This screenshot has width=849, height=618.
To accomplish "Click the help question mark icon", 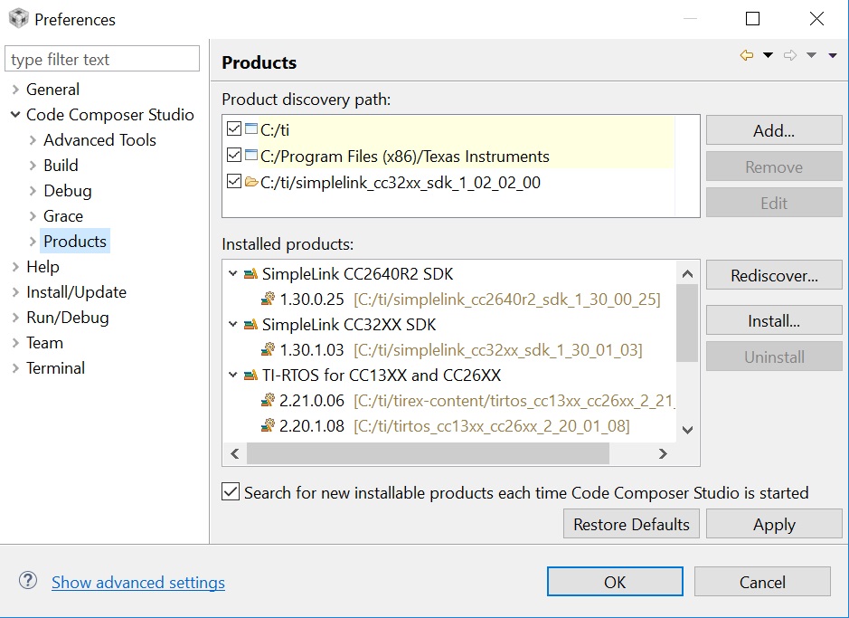I will pos(28,581).
